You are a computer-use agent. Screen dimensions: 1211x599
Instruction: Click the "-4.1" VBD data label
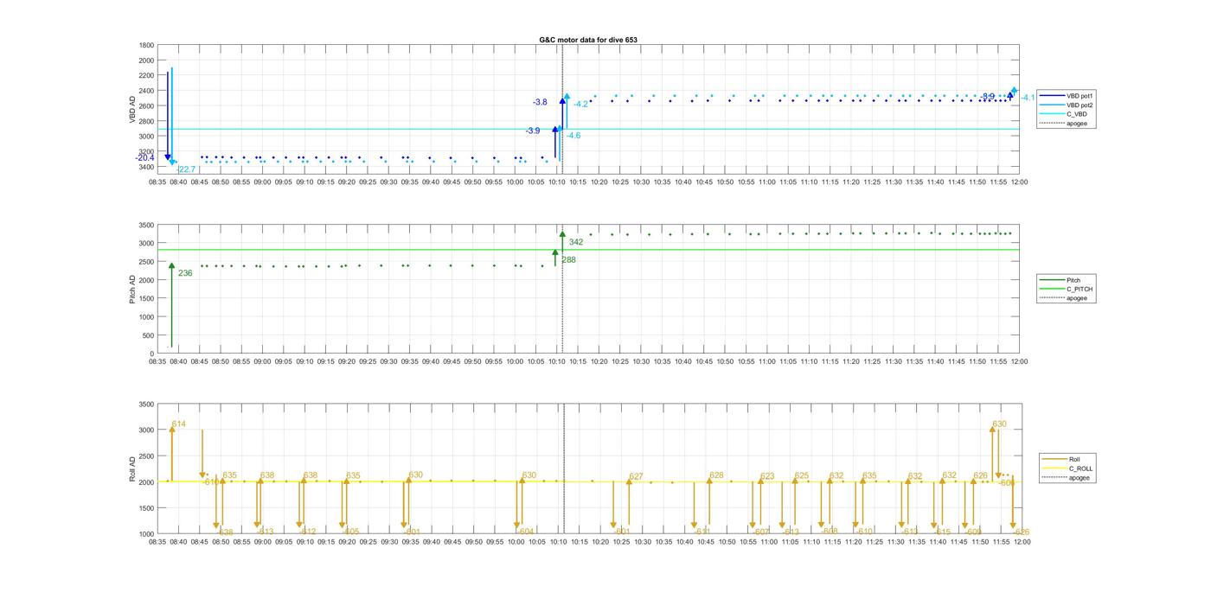1028,98
